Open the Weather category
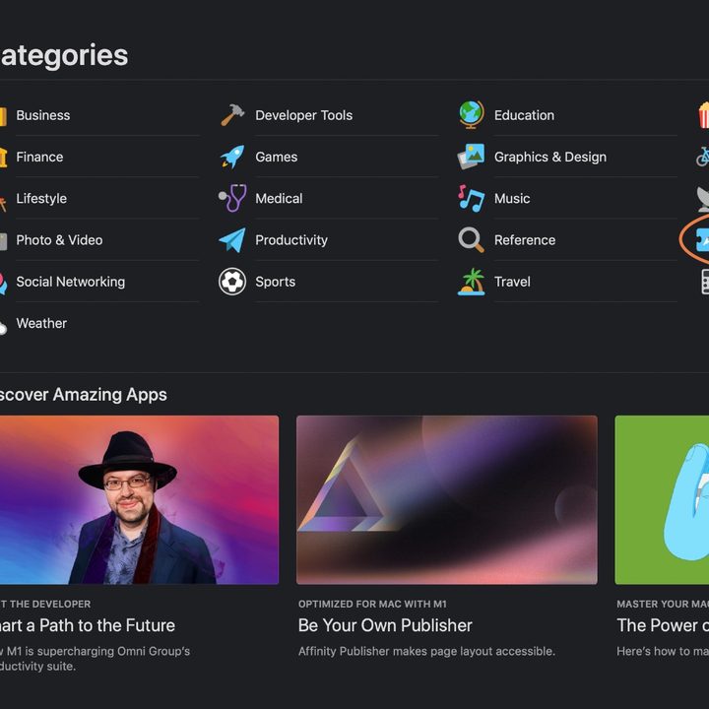The height and width of the screenshot is (709, 709). [41, 323]
